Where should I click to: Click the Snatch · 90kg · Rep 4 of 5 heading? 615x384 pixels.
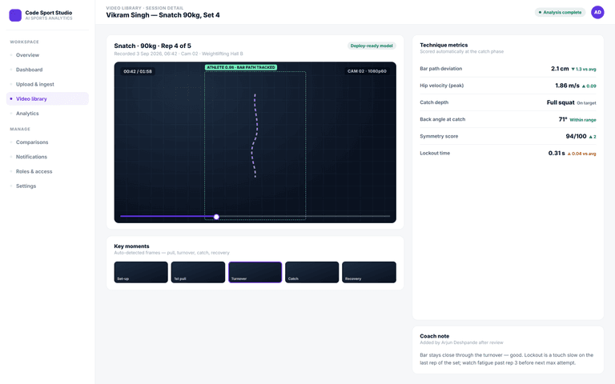point(153,46)
